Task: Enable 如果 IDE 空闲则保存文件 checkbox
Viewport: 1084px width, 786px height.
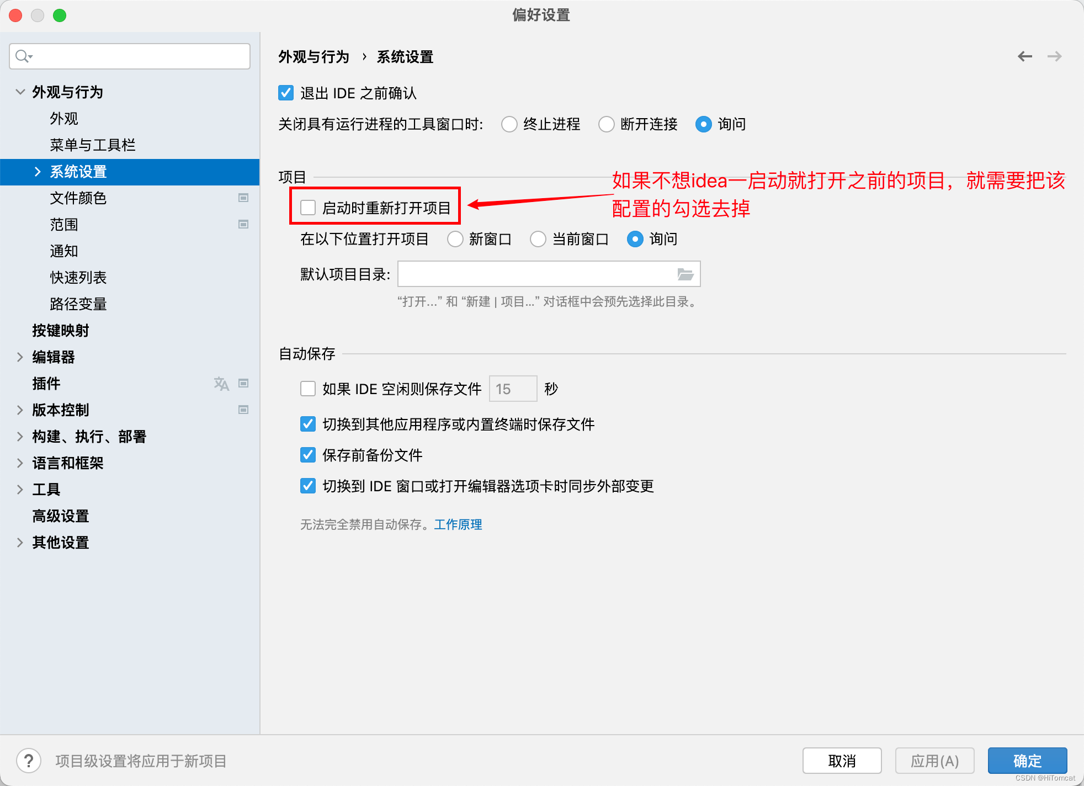Action: click(x=308, y=389)
